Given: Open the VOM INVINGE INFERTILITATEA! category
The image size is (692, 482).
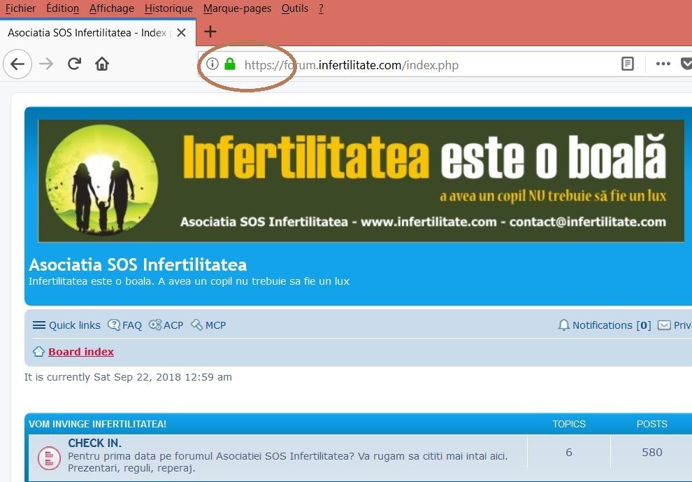Looking at the screenshot, I should pyautogui.click(x=98, y=424).
